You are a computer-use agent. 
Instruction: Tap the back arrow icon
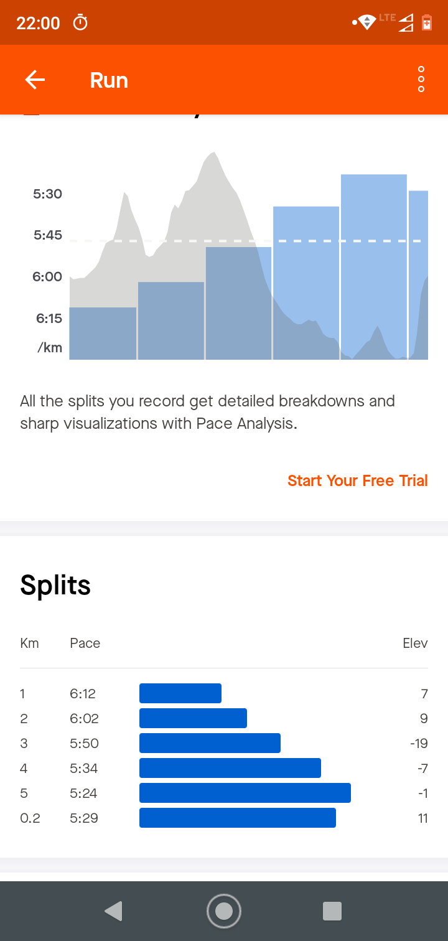pyautogui.click(x=35, y=80)
